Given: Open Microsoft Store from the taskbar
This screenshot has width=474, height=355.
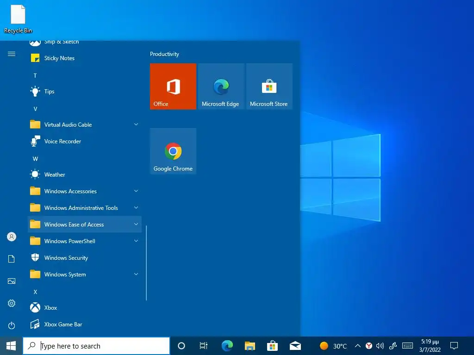Looking at the screenshot, I should [x=272, y=346].
